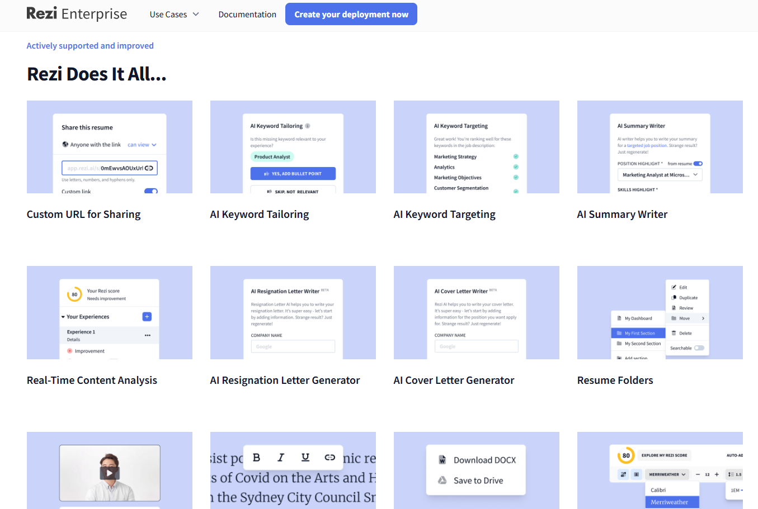
Task: Click check mark beside Marketing Objectives
Action: click(x=516, y=177)
